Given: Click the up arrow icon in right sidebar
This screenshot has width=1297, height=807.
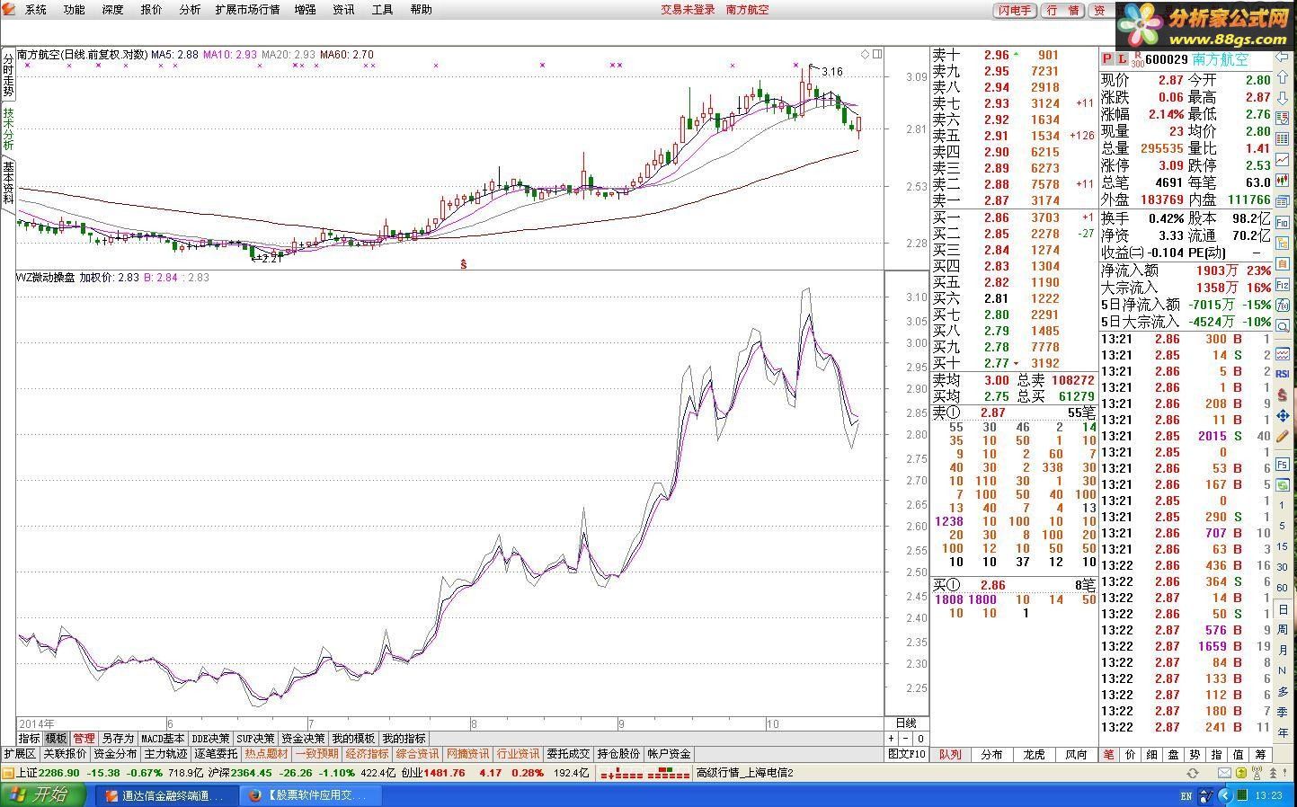Looking at the screenshot, I should pyautogui.click(x=1282, y=76).
